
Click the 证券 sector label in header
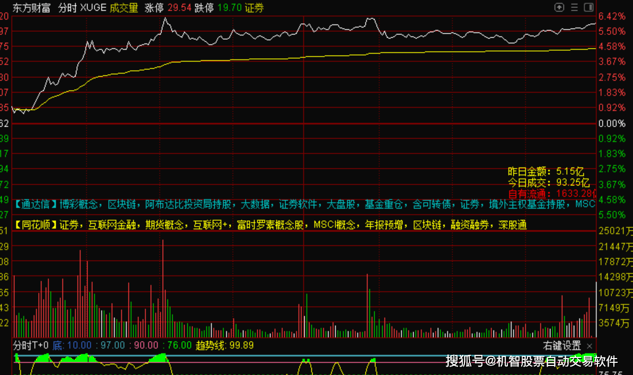click(x=254, y=7)
